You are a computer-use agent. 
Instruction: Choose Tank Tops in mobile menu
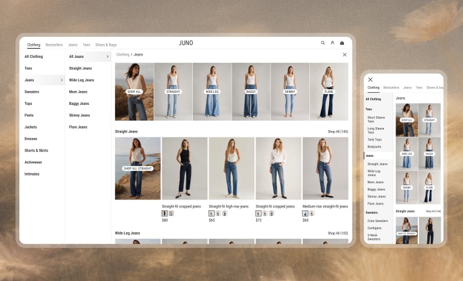[374, 139]
